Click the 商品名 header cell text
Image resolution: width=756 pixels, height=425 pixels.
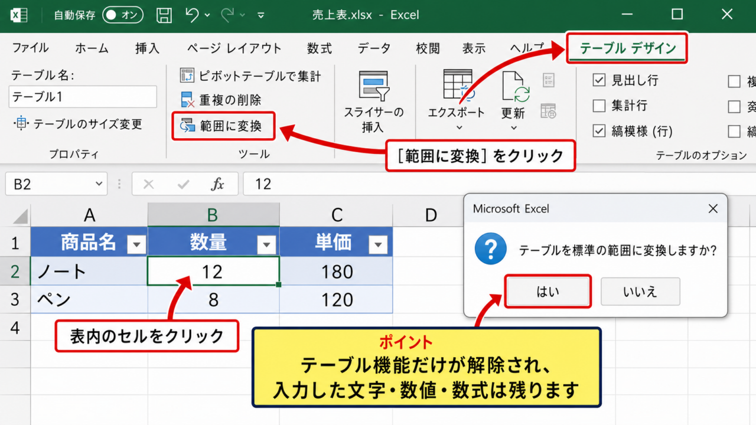[88, 242]
